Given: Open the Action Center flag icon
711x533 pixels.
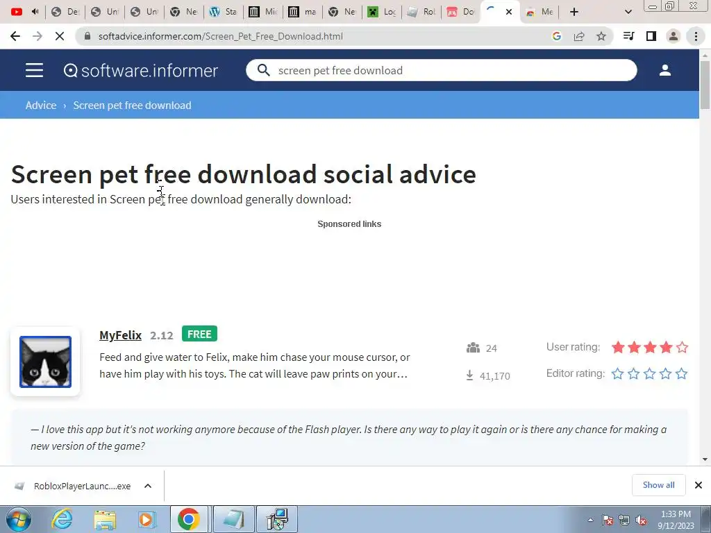Looking at the screenshot, I should 608,520.
